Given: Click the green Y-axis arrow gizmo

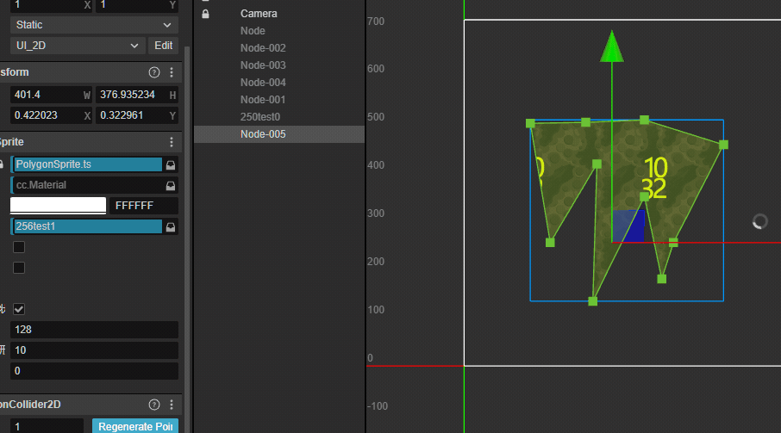Looking at the screenshot, I should pyautogui.click(x=612, y=47).
